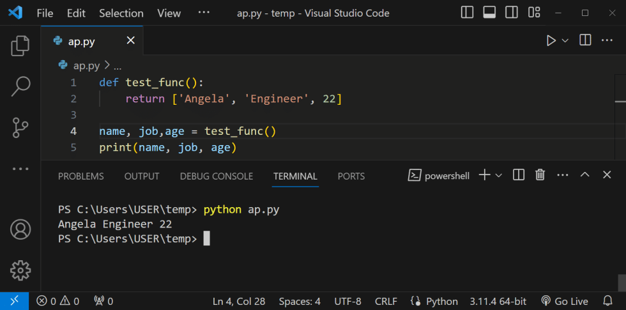Change indentation via Spaces: 4
The height and width of the screenshot is (310, 626).
[x=300, y=301]
